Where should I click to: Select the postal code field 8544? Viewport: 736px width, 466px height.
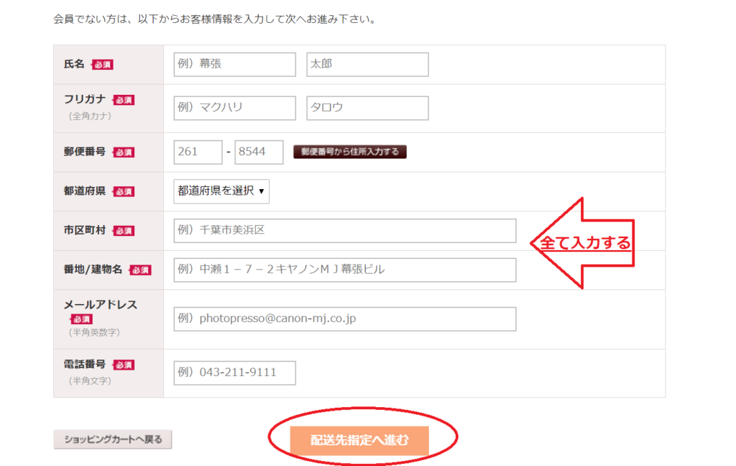[x=259, y=152]
